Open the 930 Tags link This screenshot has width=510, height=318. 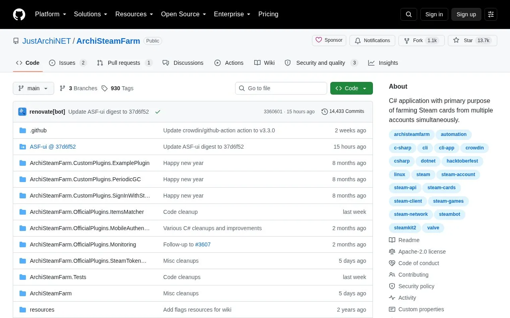pos(118,88)
